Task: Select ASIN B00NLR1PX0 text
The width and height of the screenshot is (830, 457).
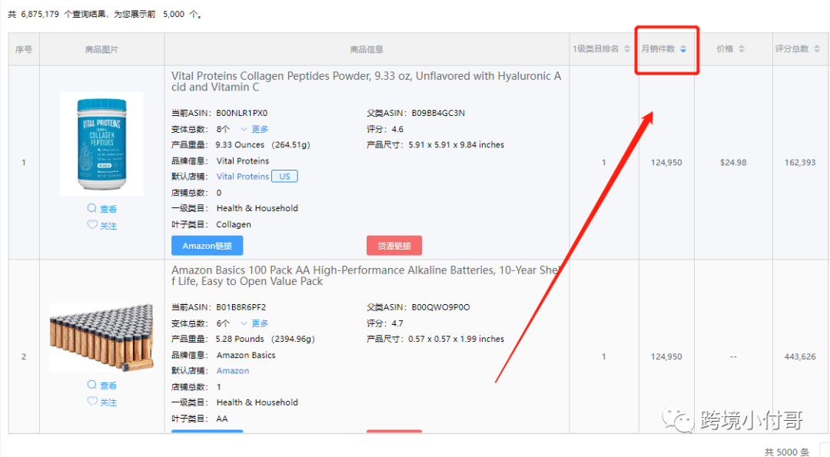Action: coord(242,113)
